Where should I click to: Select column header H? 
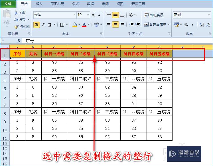(x=182, y=47)
